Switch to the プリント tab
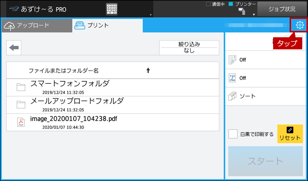Viewport: 308px width, 181px height. 108,26
